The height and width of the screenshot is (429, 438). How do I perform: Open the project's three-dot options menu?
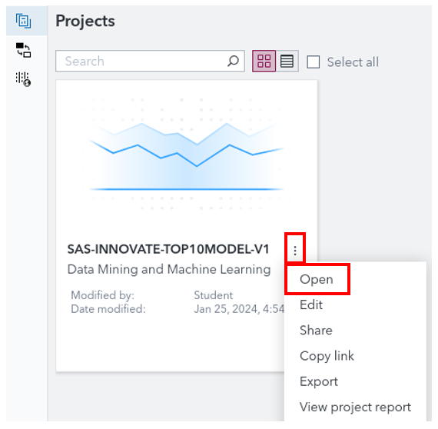(x=295, y=251)
